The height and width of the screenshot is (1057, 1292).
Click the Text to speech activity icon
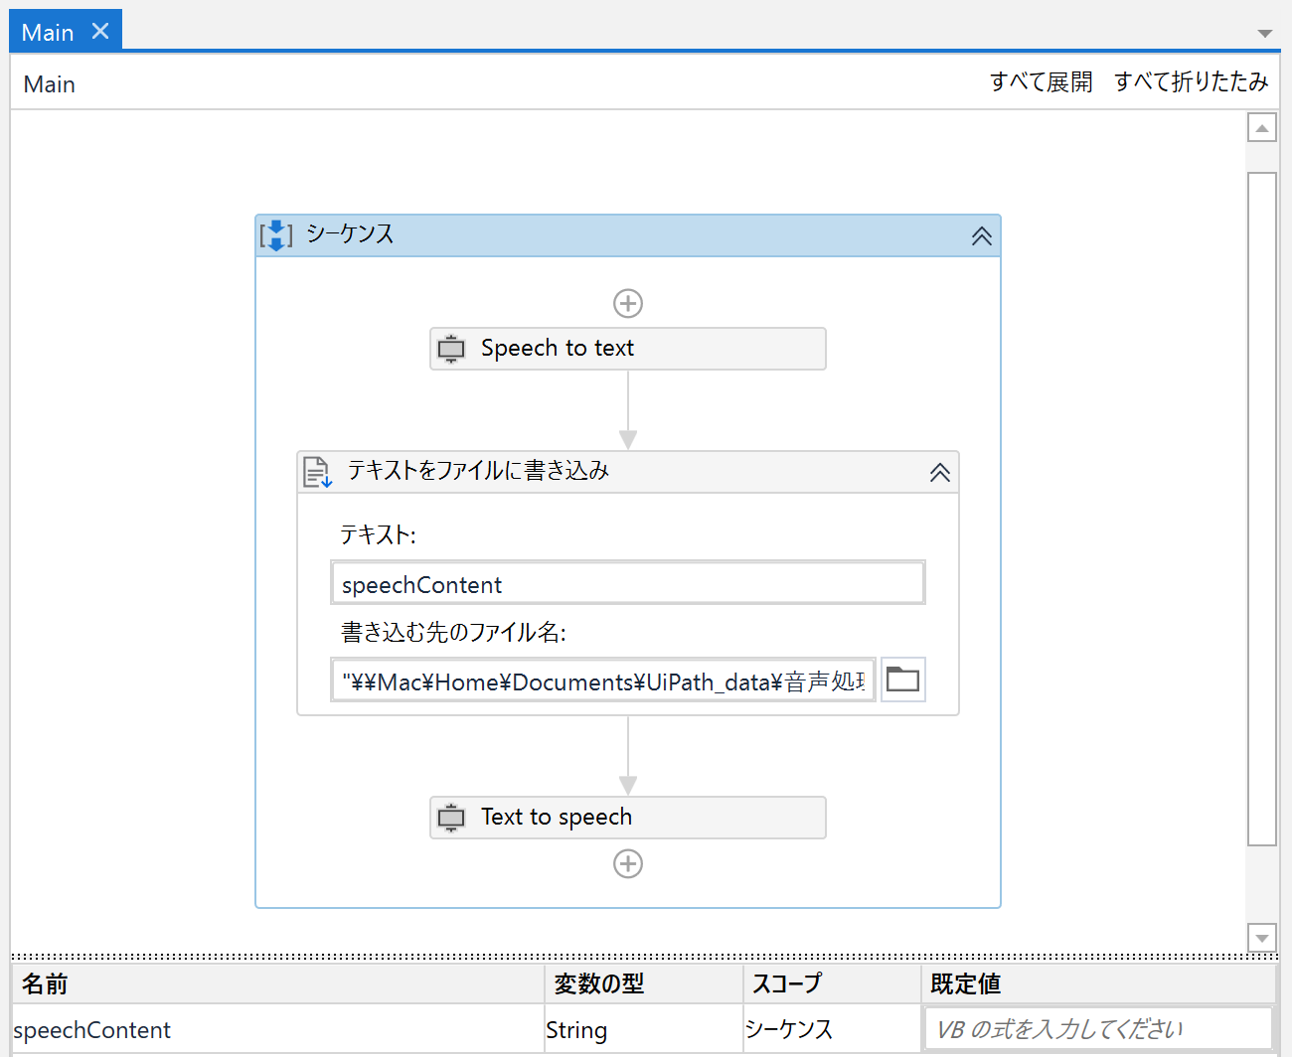click(x=451, y=818)
